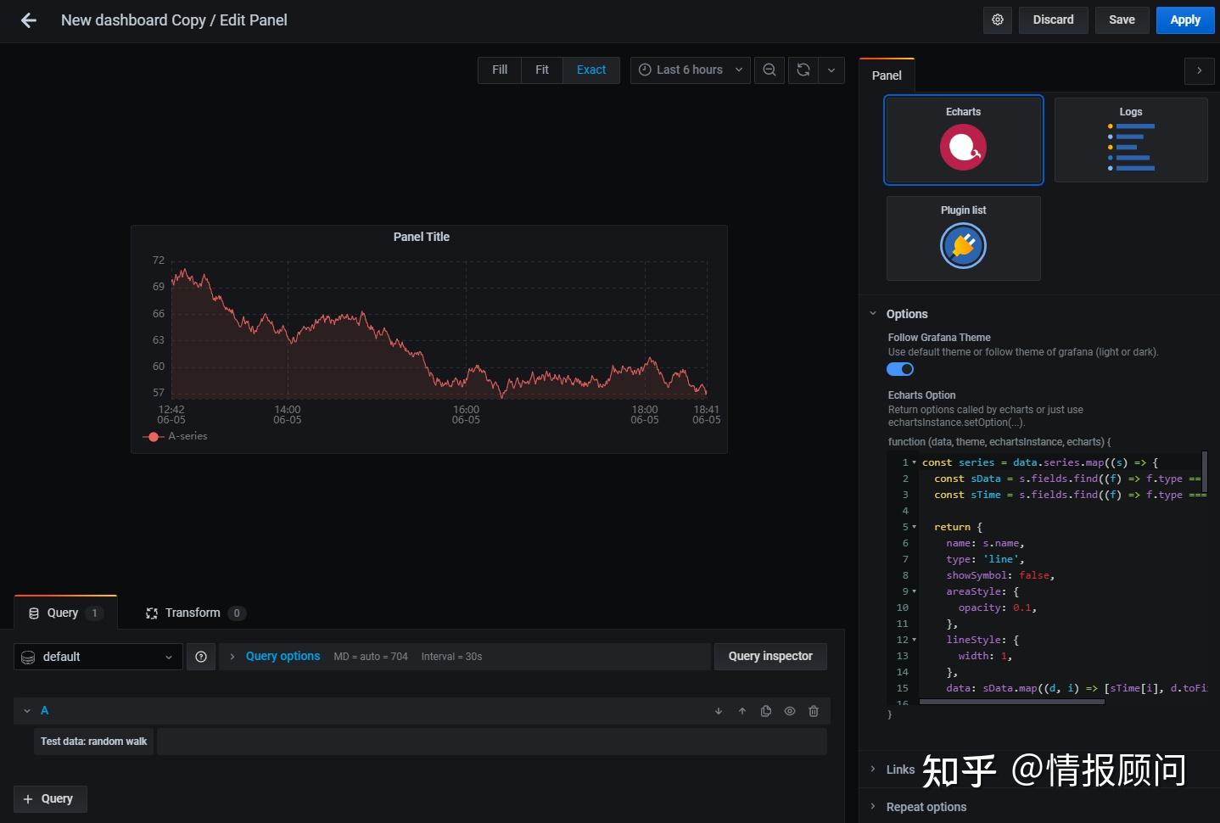
Task: Open the Last 6 hours time picker
Action: coord(689,70)
